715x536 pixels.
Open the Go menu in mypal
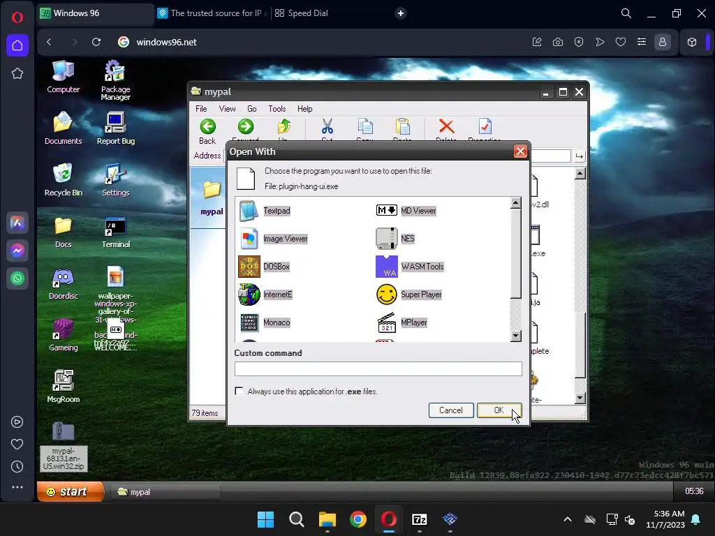tap(251, 108)
